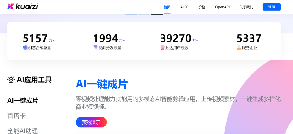The width and height of the screenshot is (293, 134).
Task: Click the large AI一键成片 heading
Action: coord(102,84)
